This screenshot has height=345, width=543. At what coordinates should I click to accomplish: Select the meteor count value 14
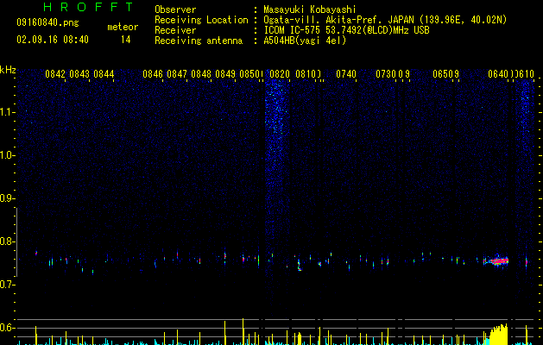point(126,40)
